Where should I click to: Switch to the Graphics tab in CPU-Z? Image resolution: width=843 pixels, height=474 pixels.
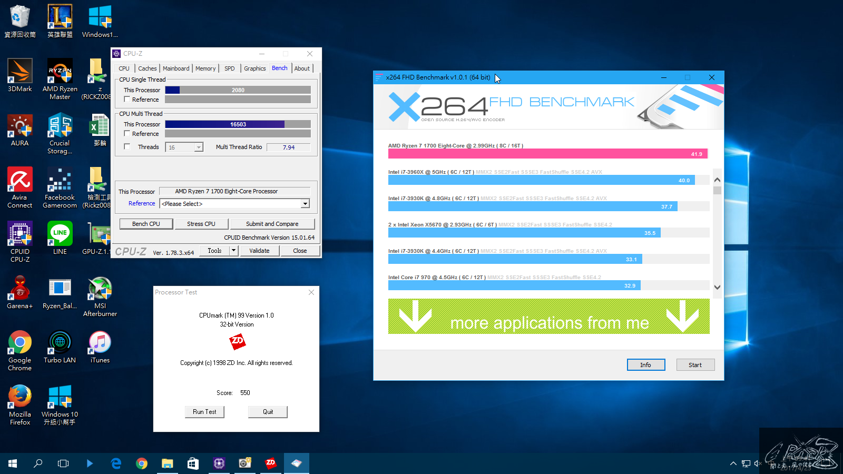[x=255, y=68]
